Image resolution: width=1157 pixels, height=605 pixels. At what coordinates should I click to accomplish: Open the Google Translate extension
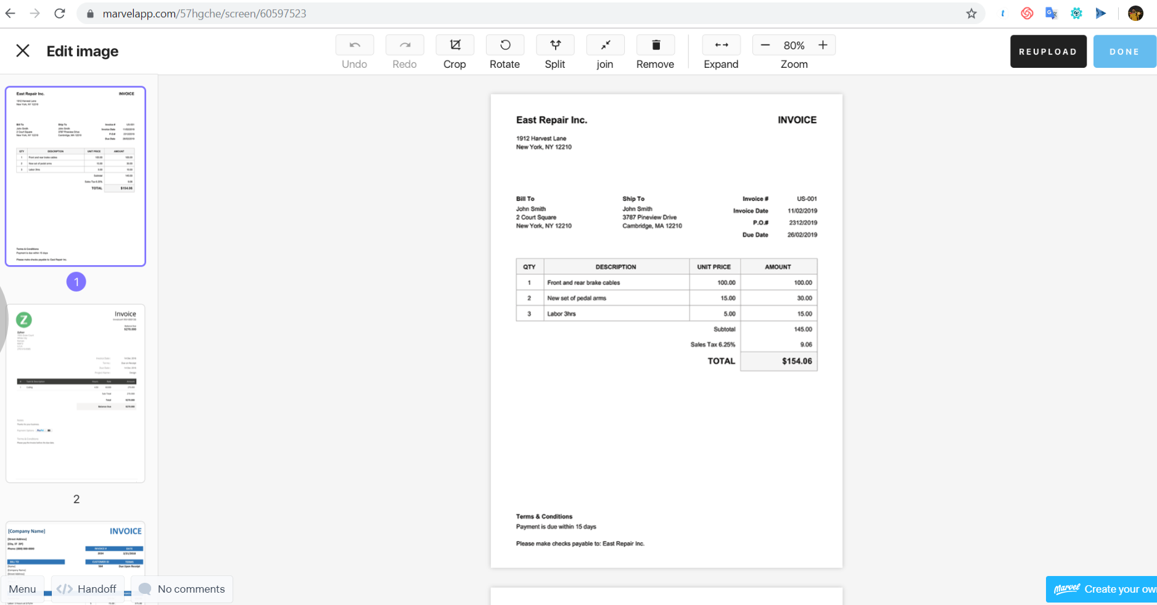(x=1052, y=14)
